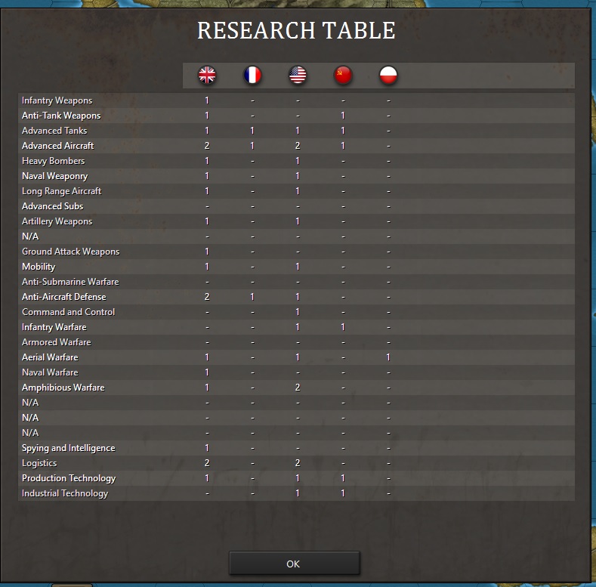This screenshot has height=587, width=596.
Task: Select the Heavy Bombers row label
Action: point(53,161)
